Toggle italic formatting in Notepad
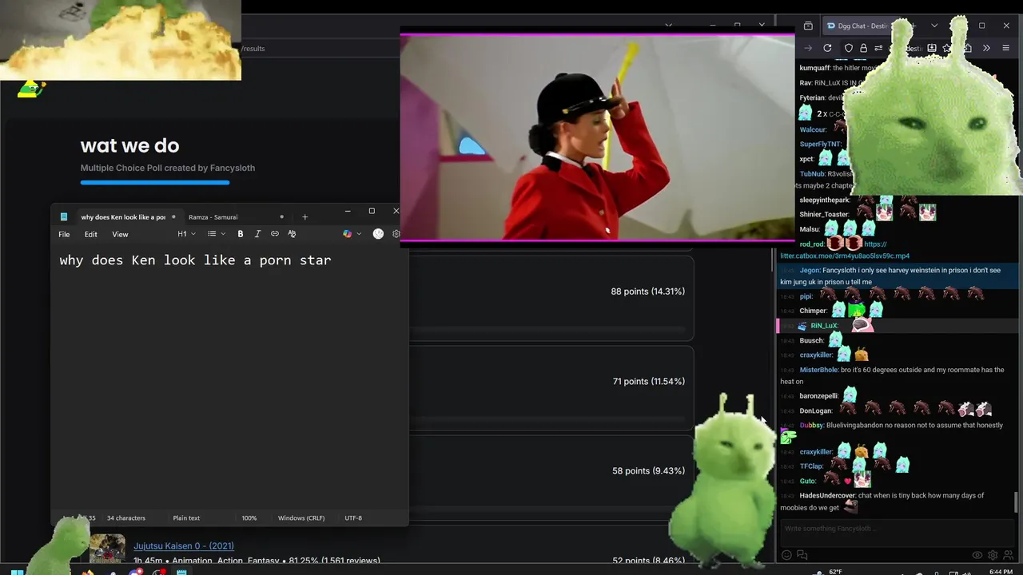1023x575 pixels. click(257, 234)
